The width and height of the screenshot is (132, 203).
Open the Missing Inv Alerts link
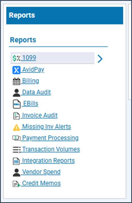coord(47,127)
